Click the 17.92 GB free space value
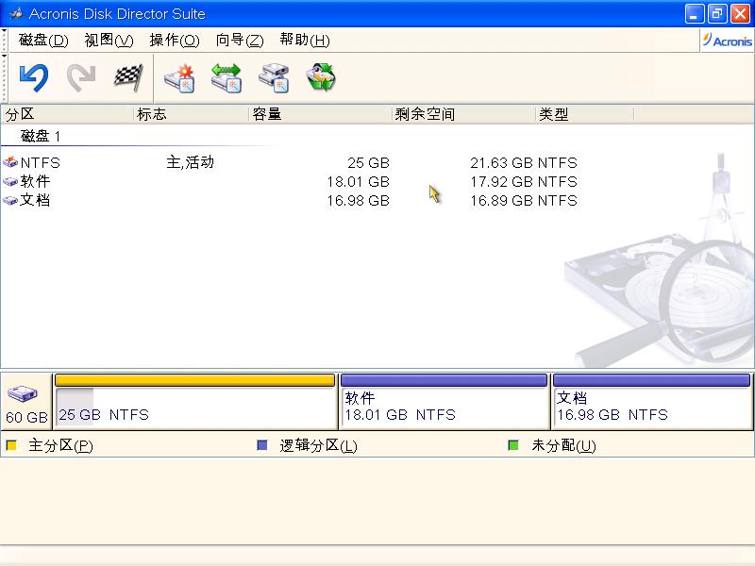The width and height of the screenshot is (755, 566). point(502,181)
